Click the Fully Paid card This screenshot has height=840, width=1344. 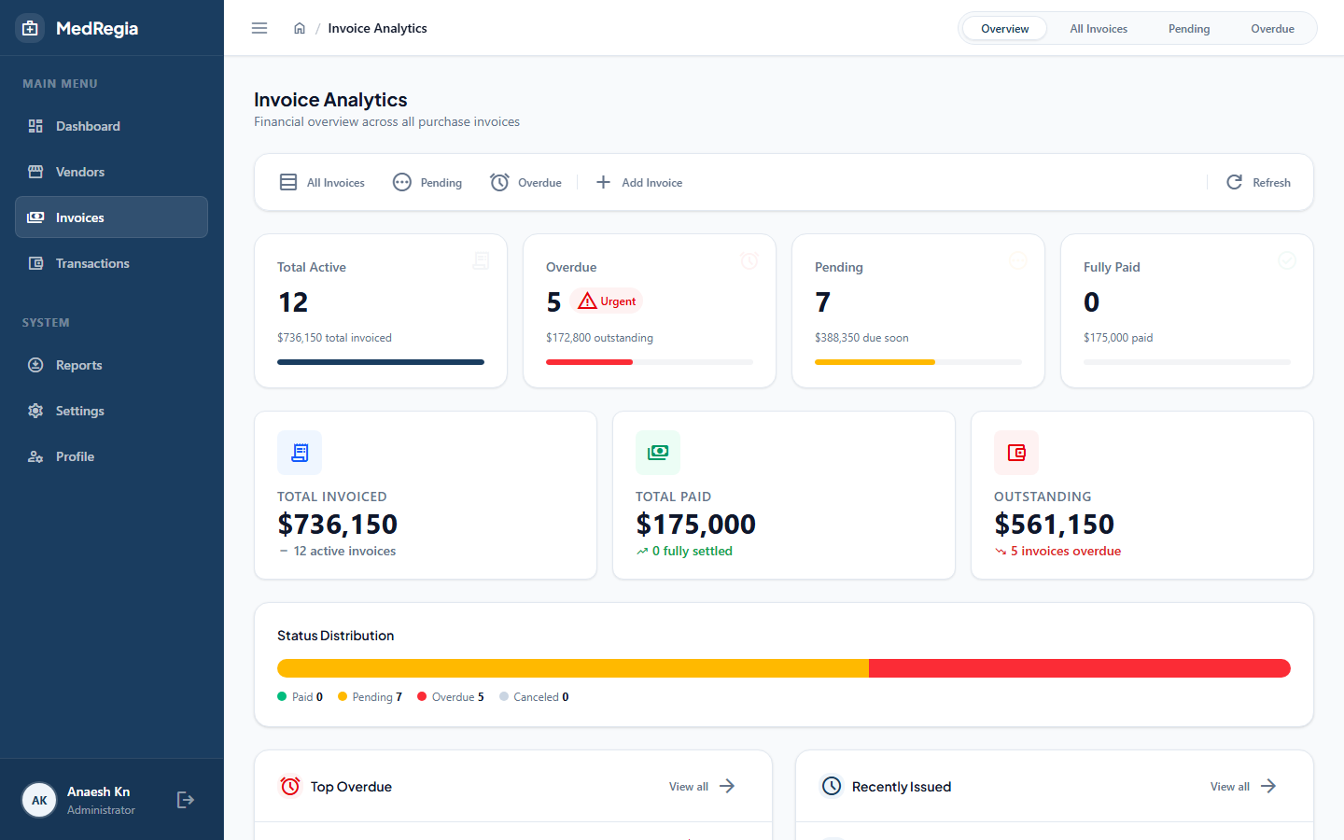[x=1187, y=311]
